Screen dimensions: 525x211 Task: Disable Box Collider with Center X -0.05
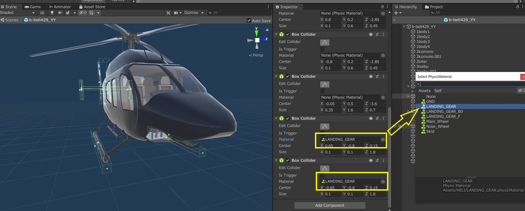click(x=288, y=76)
